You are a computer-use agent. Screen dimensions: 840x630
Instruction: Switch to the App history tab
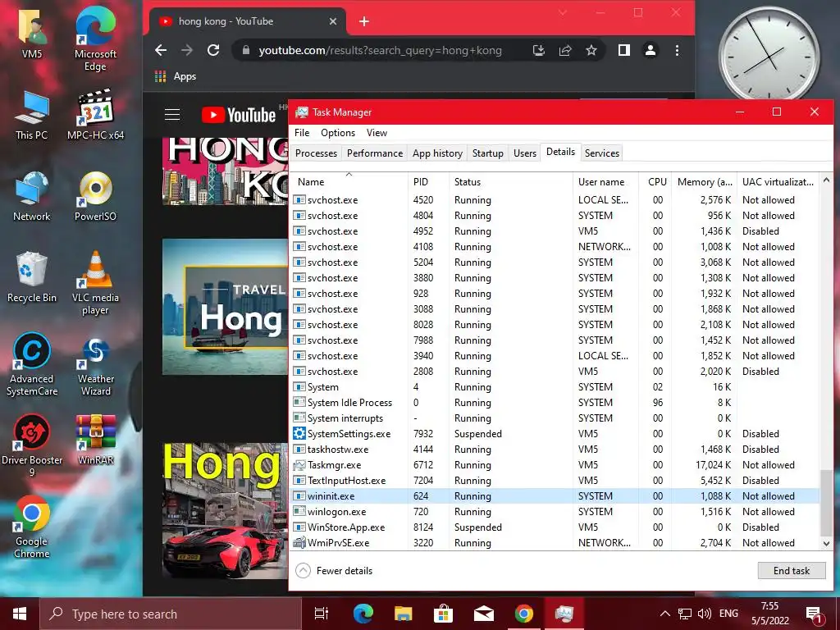(x=437, y=153)
